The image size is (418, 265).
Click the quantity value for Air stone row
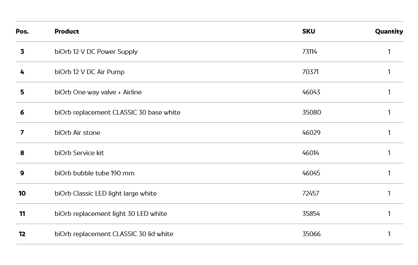pos(389,133)
